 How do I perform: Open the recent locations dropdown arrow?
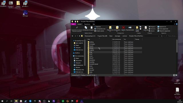[x=77, y=36]
